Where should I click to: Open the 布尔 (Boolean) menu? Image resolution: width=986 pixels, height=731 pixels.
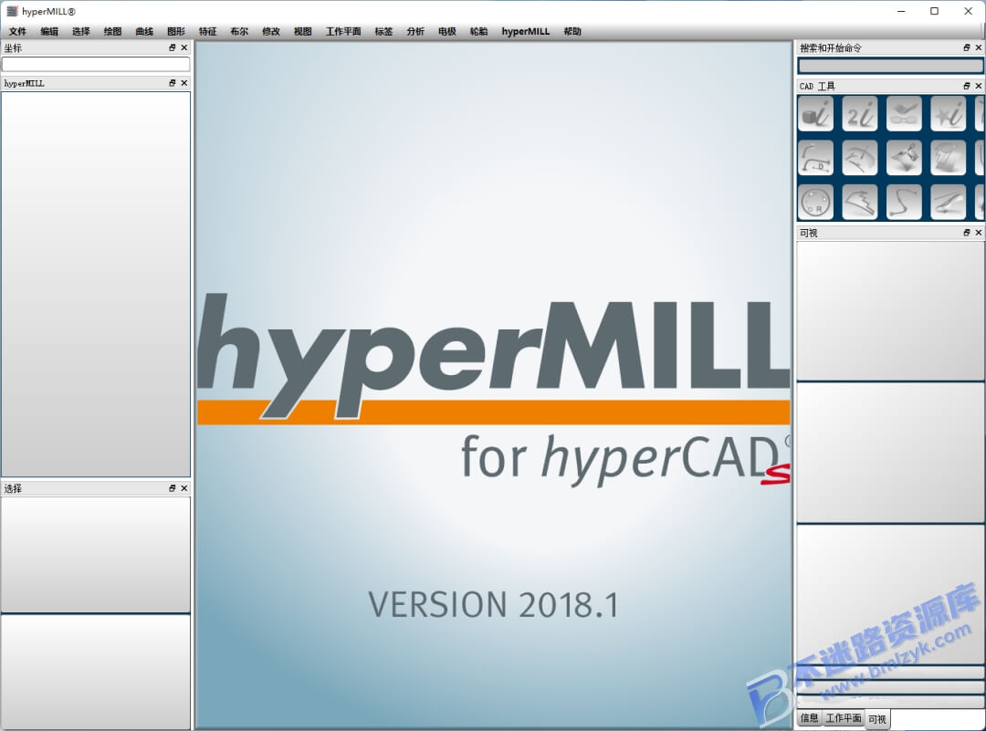[x=239, y=31]
